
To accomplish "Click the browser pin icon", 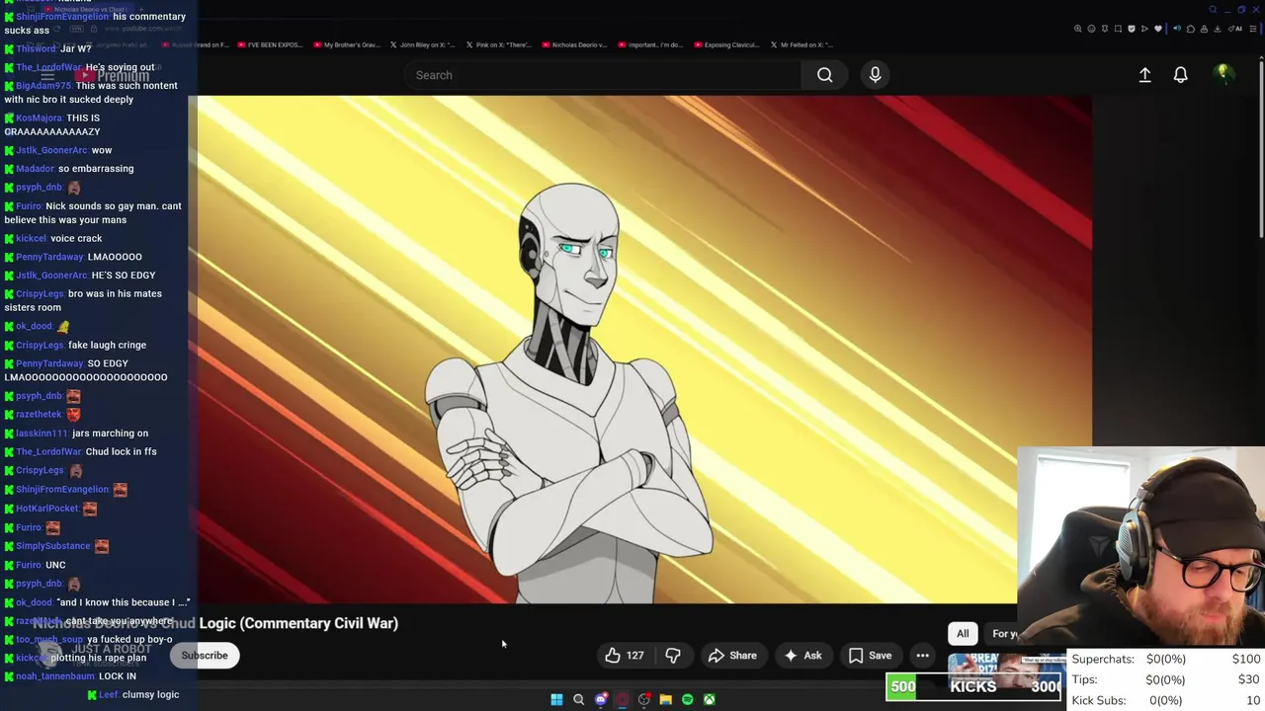I will (x=1105, y=29).
